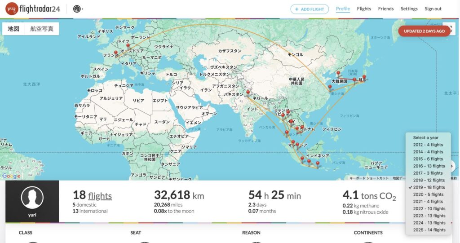The image size is (460, 243).
Task: Click the Sign out link
Action: tap(433, 9)
